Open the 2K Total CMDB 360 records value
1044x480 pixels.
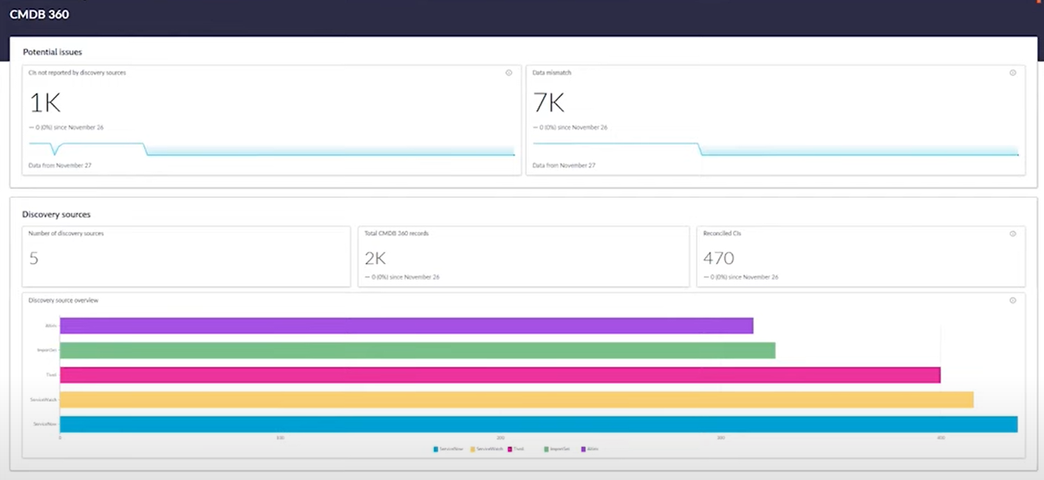pos(375,258)
